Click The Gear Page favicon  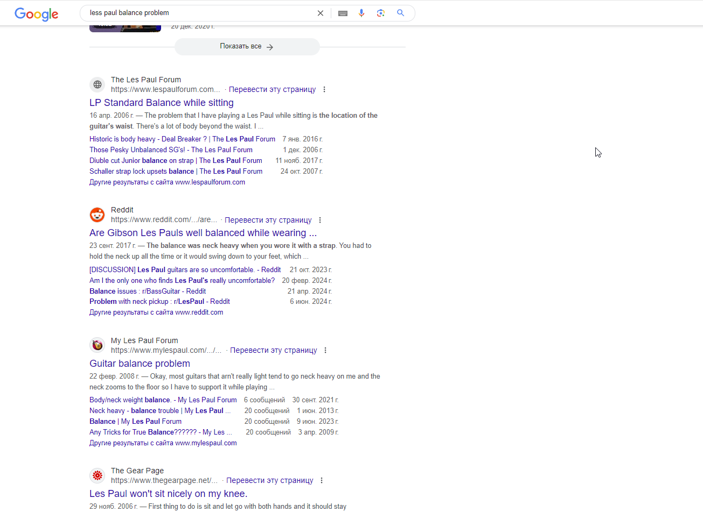coord(98,475)
